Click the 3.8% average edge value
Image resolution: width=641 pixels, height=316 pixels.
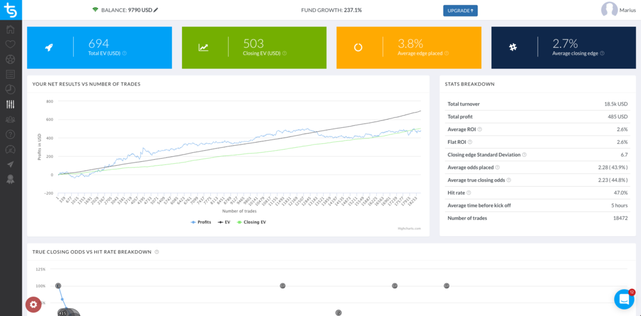pyautogui.click(x=410, y=43)
